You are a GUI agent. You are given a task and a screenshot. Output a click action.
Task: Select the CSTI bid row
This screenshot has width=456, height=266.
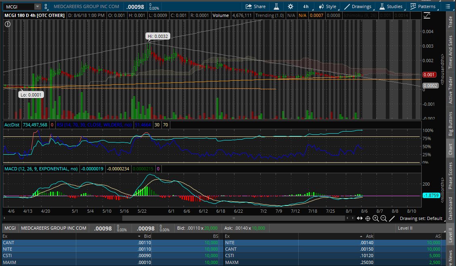[111, 256]
